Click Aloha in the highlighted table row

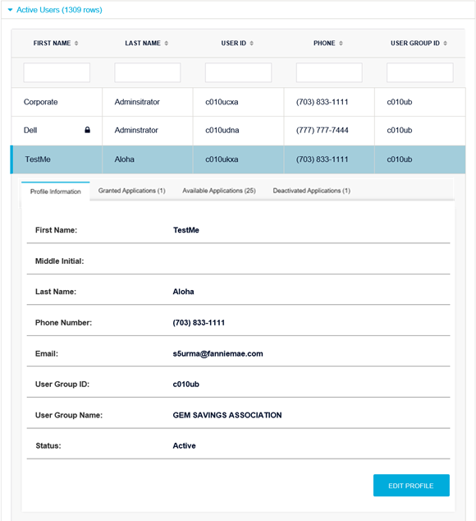tap(125, 159)
